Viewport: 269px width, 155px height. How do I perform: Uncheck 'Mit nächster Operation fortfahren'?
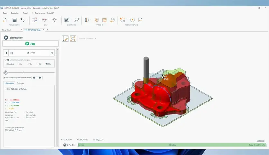[x=4, y=77]
